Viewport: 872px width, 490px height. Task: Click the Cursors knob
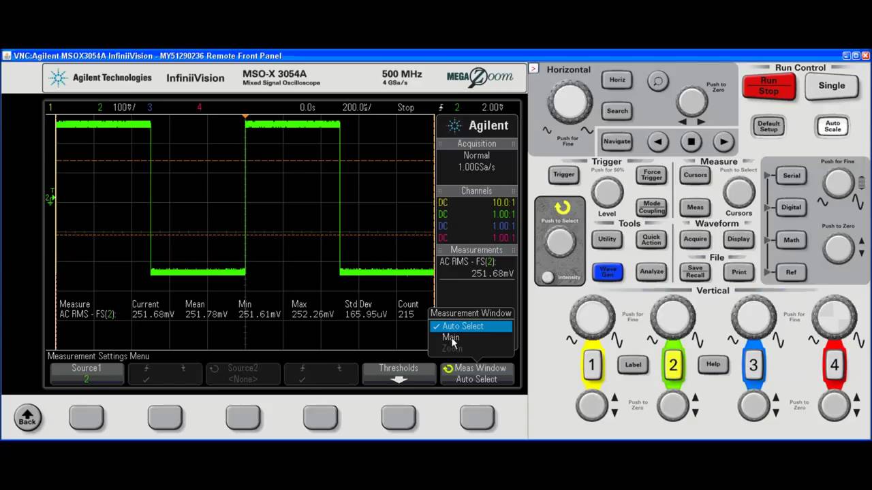coord(739,193)
